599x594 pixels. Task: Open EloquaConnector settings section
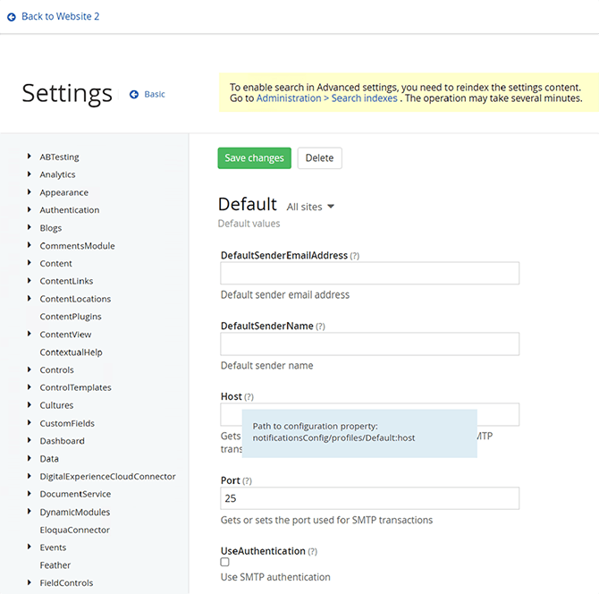[x=74, y=530]
